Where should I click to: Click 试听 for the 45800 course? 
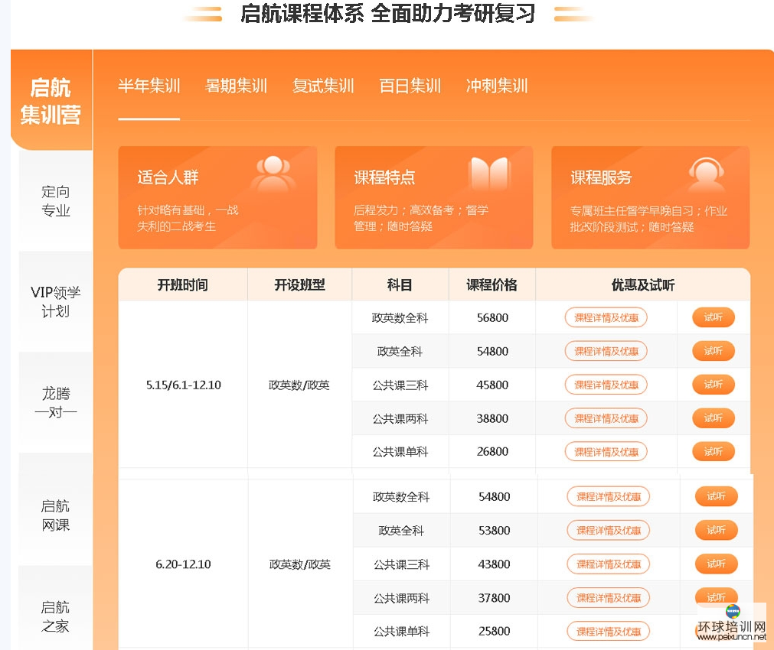tap(714, 384)
